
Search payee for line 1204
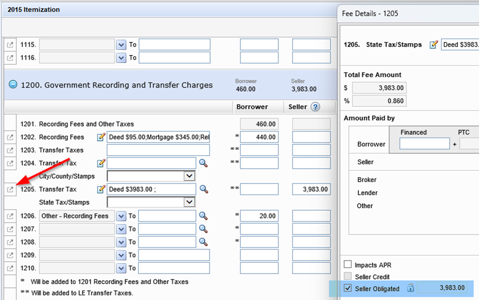pos(203,163)
